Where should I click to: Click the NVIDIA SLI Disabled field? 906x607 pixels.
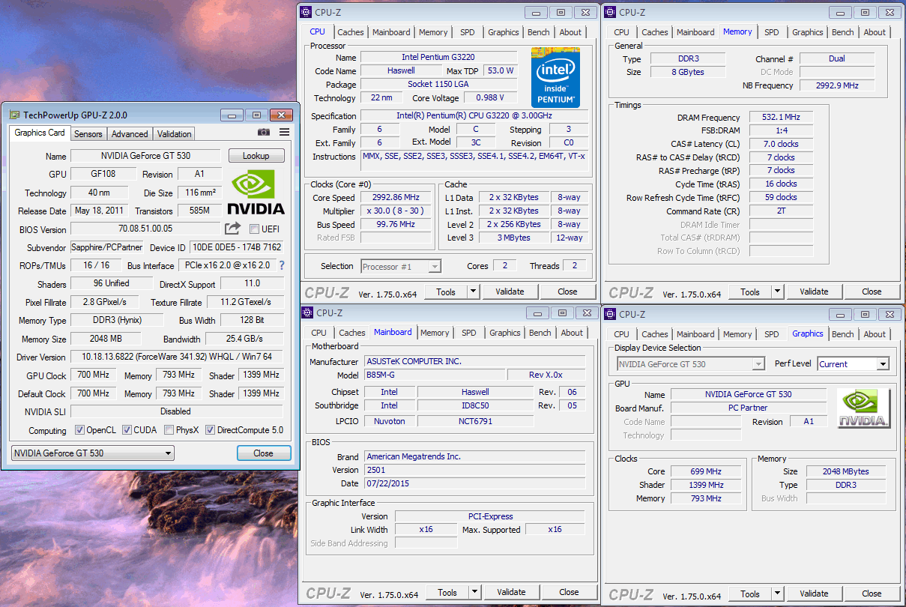click(x=177, y=411)
